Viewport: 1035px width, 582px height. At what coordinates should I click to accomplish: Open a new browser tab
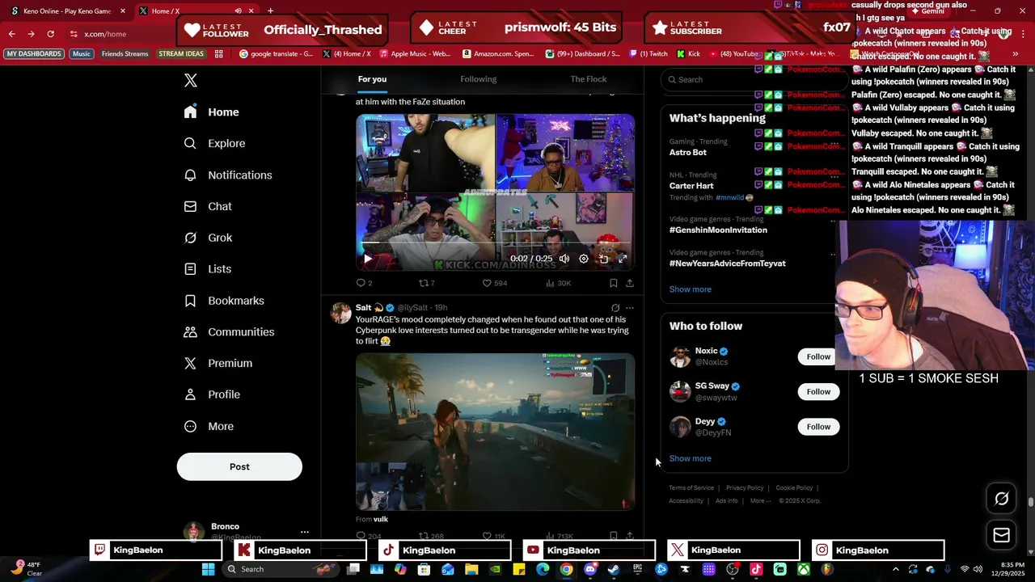pyautogui.click(x=270, y=11)
